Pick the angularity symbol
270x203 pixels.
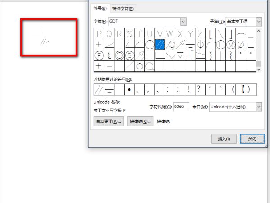tap(109, 45)
